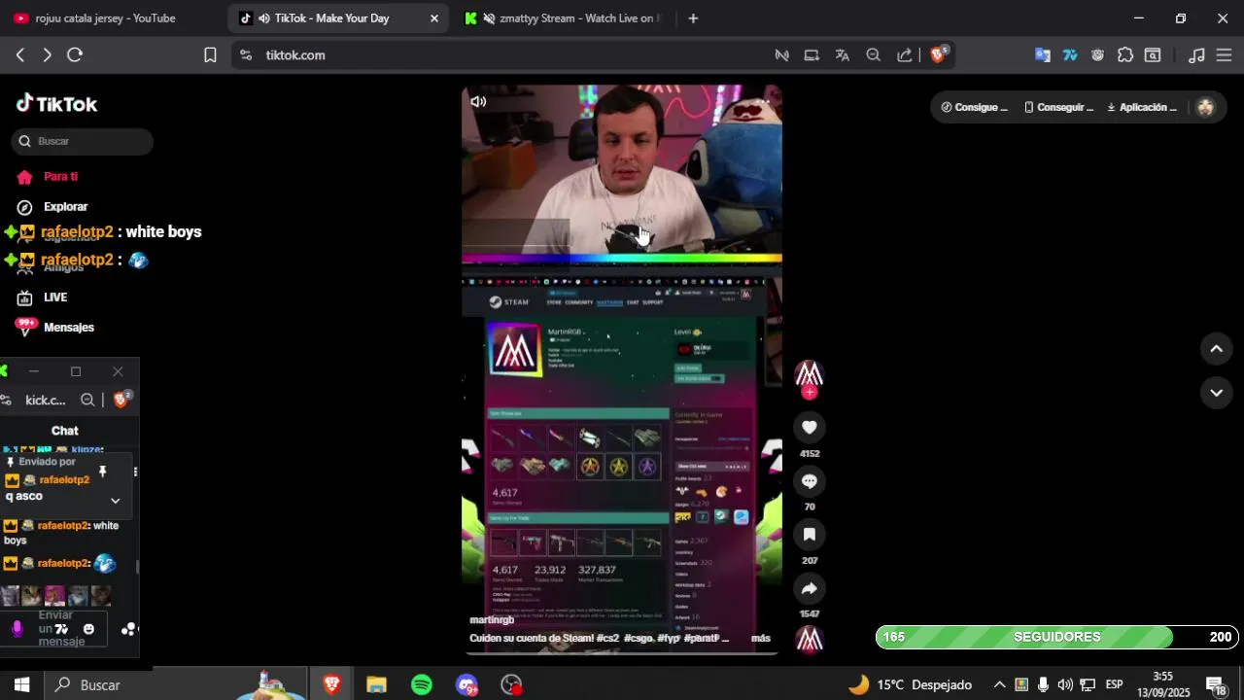Go back in browser history
This screenshot has width=1244, height=700.
point(19,55)
